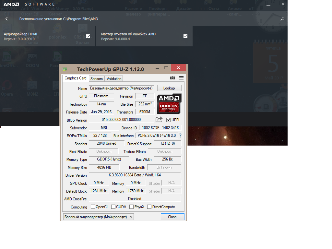Click the install location path text
The image size is (332, 249).
click(x=59, y=19)
